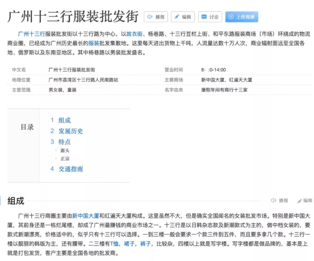Click the blue 上传视频 upload video button
This screenshot has height=261, width=314.
click(x=242, y=17)
